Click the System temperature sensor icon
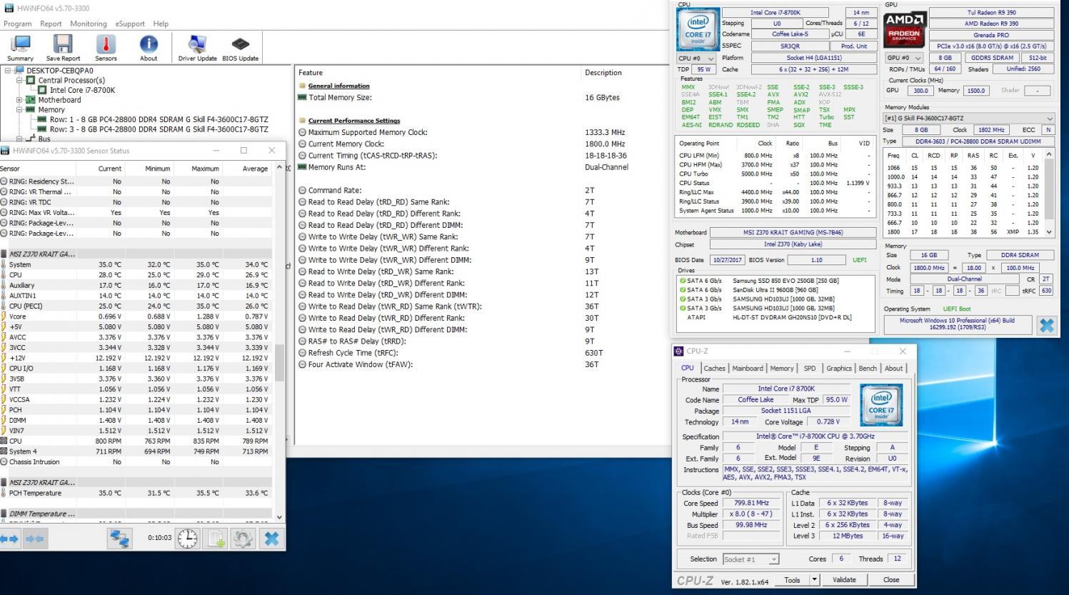The height and width of the screenshot is (595, 1069). click(4, 264)
